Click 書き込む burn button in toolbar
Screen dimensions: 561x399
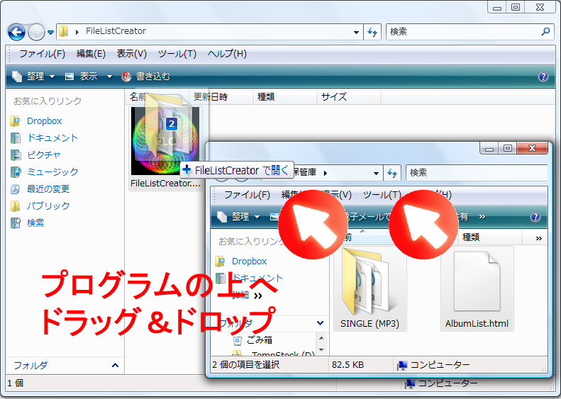point(145,76)
